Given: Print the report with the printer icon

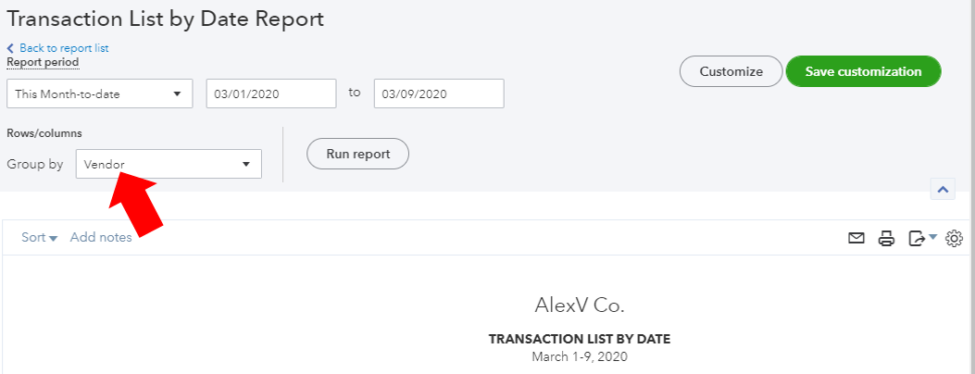Looking at the screenshot, I should coord(886,238).
